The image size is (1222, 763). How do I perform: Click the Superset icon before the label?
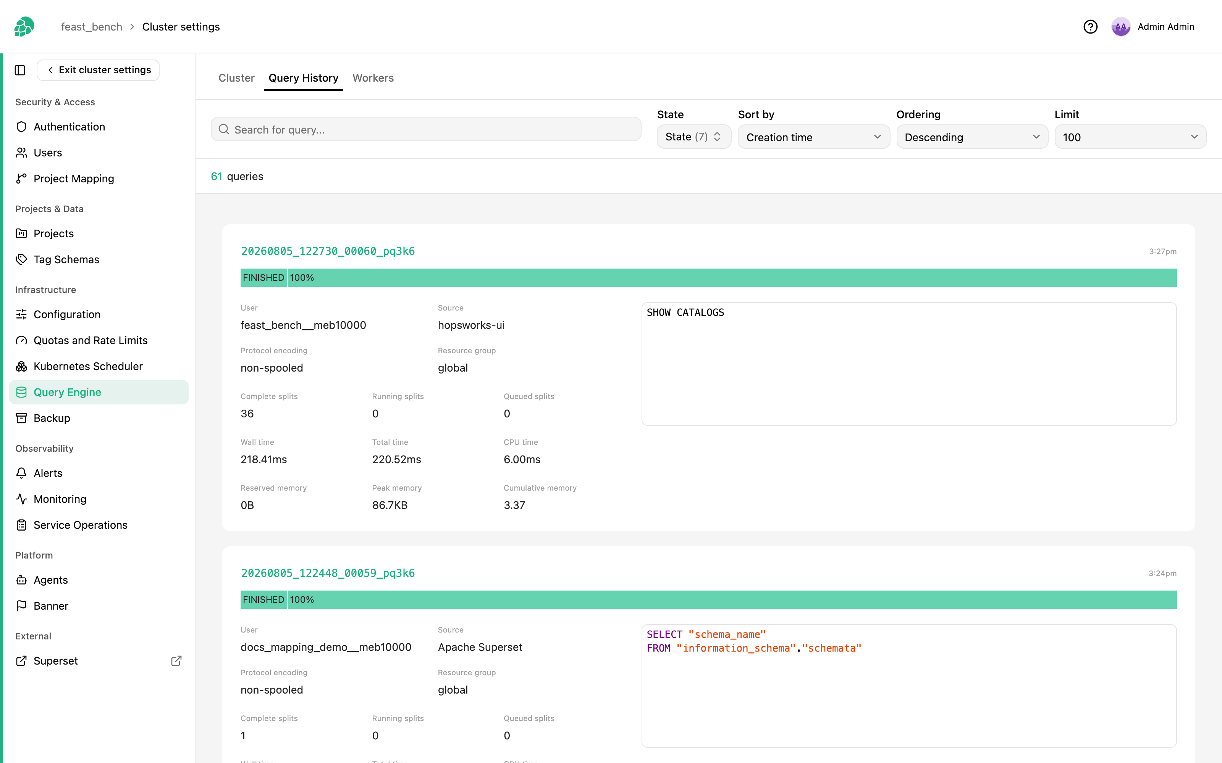[x=21, y=660]
